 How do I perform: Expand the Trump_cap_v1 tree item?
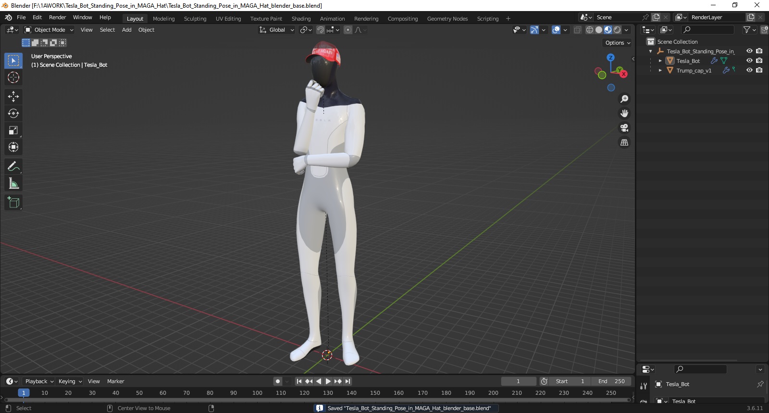pyautogui.click(x=660, y=71)
